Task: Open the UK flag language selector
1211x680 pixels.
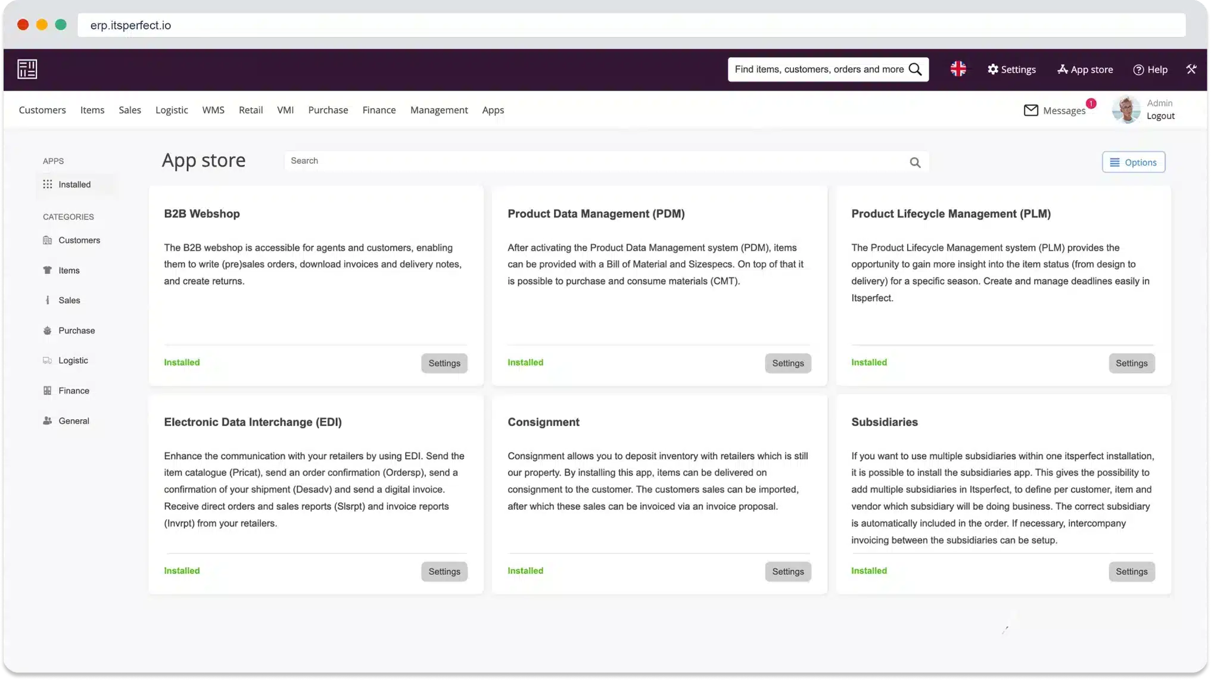Action: (958, 69)
